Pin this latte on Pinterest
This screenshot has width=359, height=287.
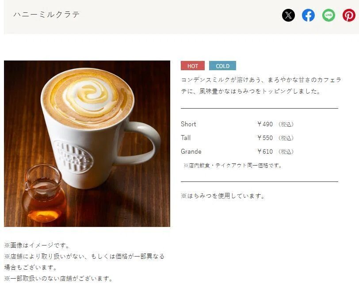click(x=349, y=15)
